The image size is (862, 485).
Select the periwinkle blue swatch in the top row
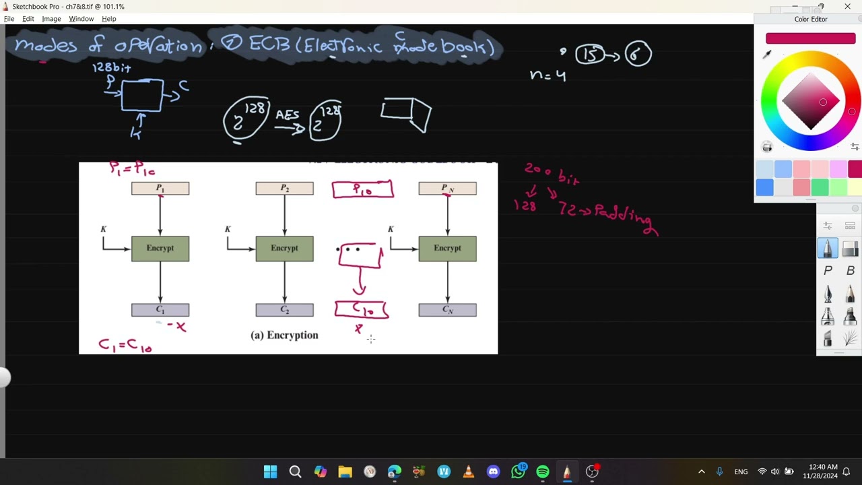click(783, 169)
